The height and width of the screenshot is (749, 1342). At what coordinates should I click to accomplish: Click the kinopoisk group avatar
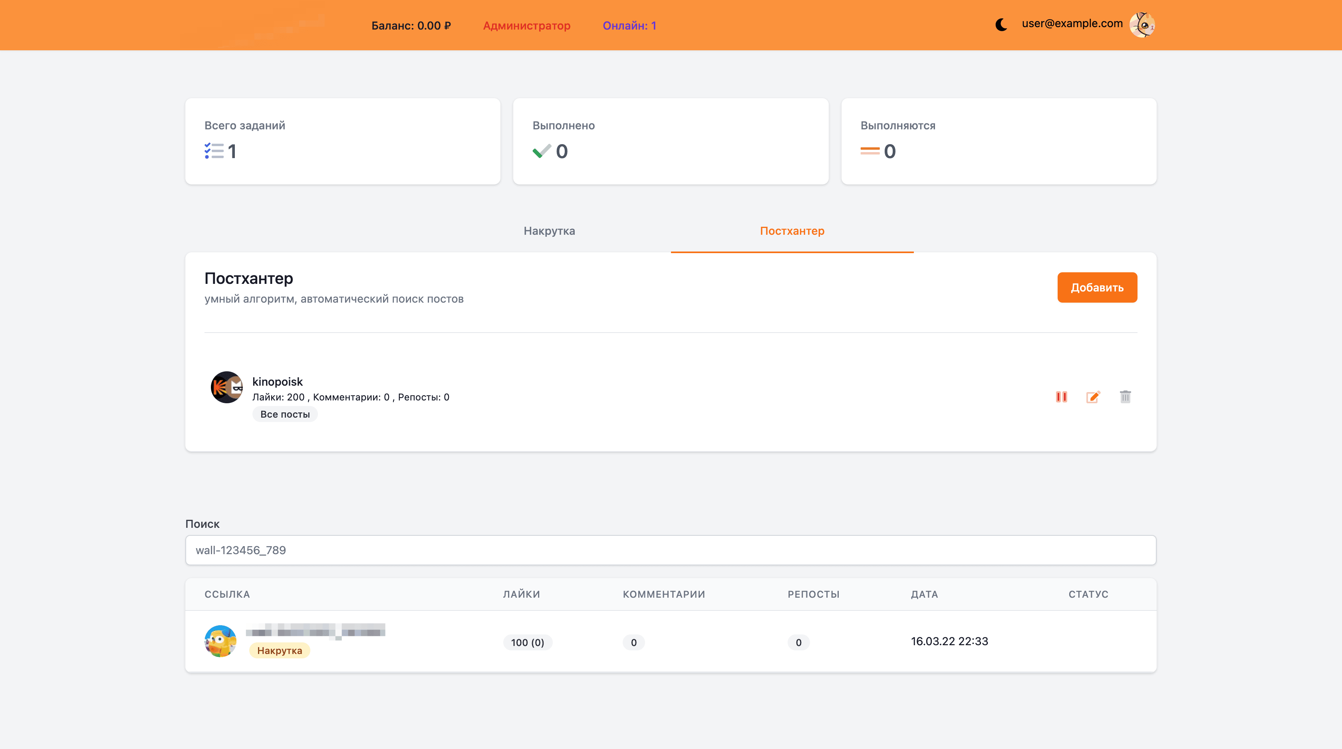click(226, 387)
